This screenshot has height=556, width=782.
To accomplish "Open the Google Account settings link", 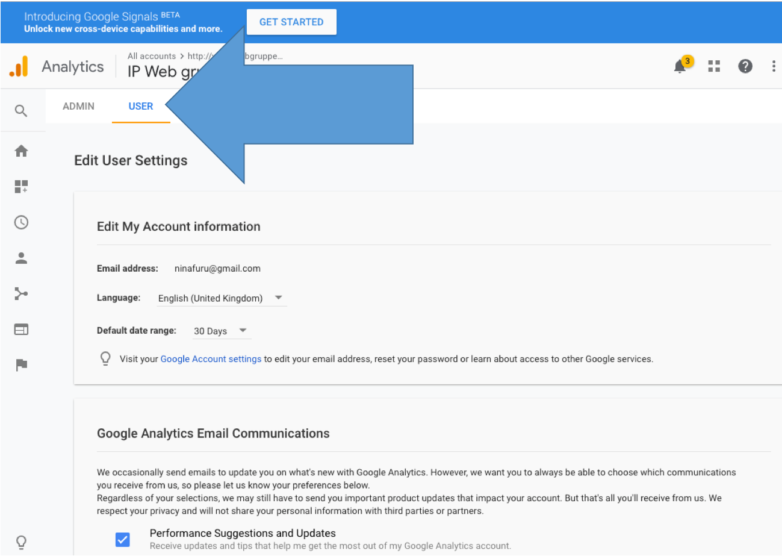I will (211, 359).
